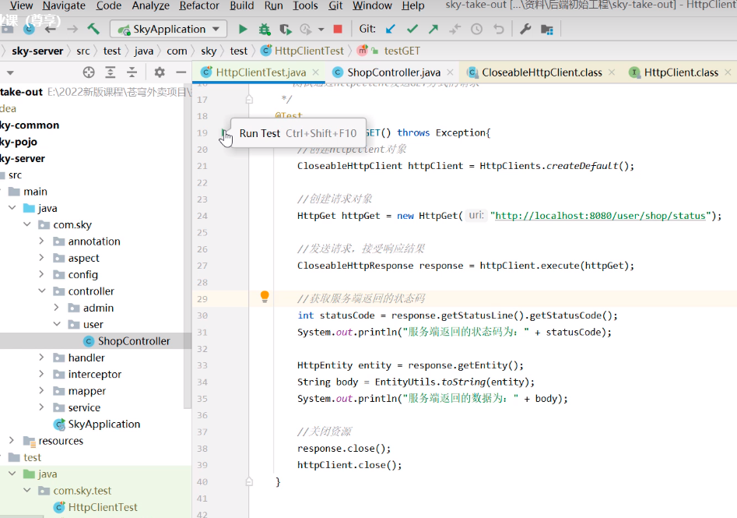The image size is (737, 518).
Task: Click the HttpClientTest breadcrumb item
Action: [309, 51]
